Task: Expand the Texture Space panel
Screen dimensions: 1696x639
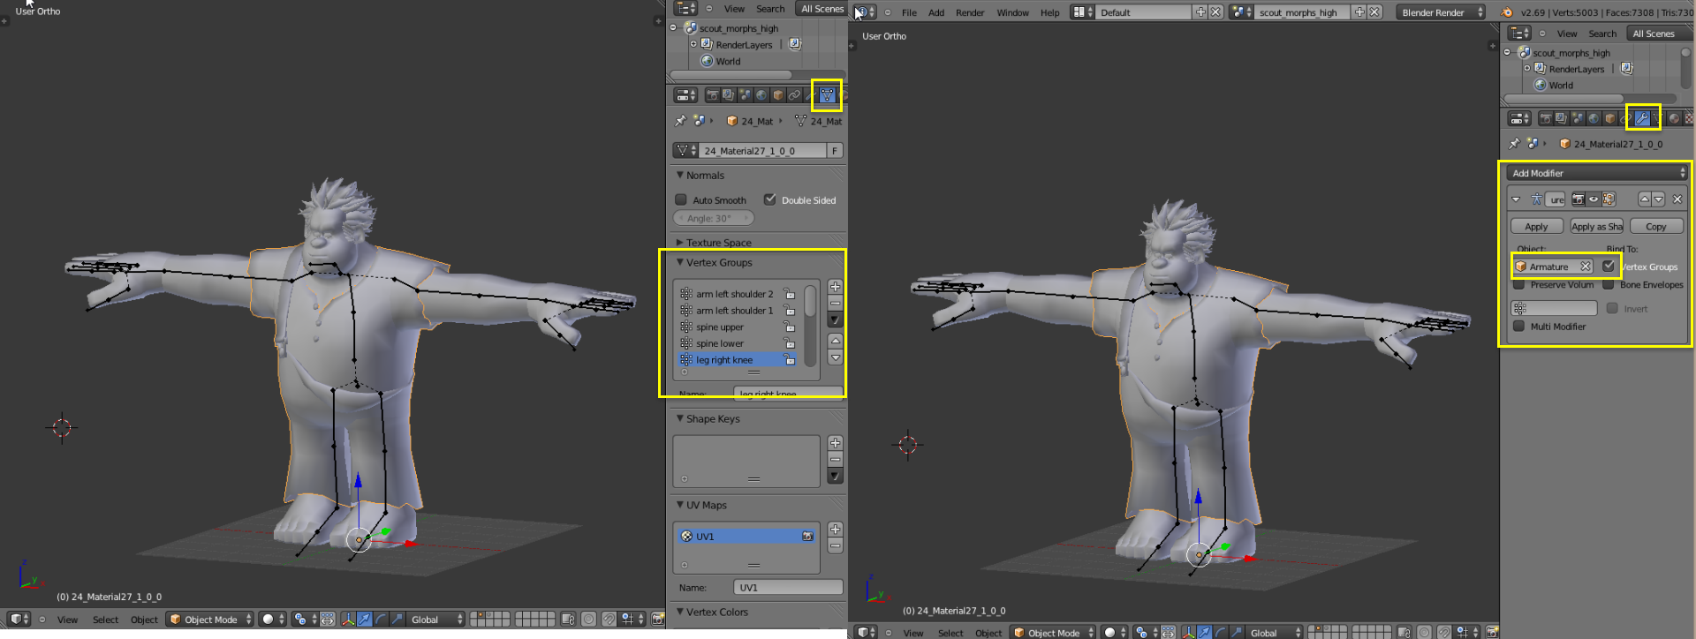Action: (679, 243)
